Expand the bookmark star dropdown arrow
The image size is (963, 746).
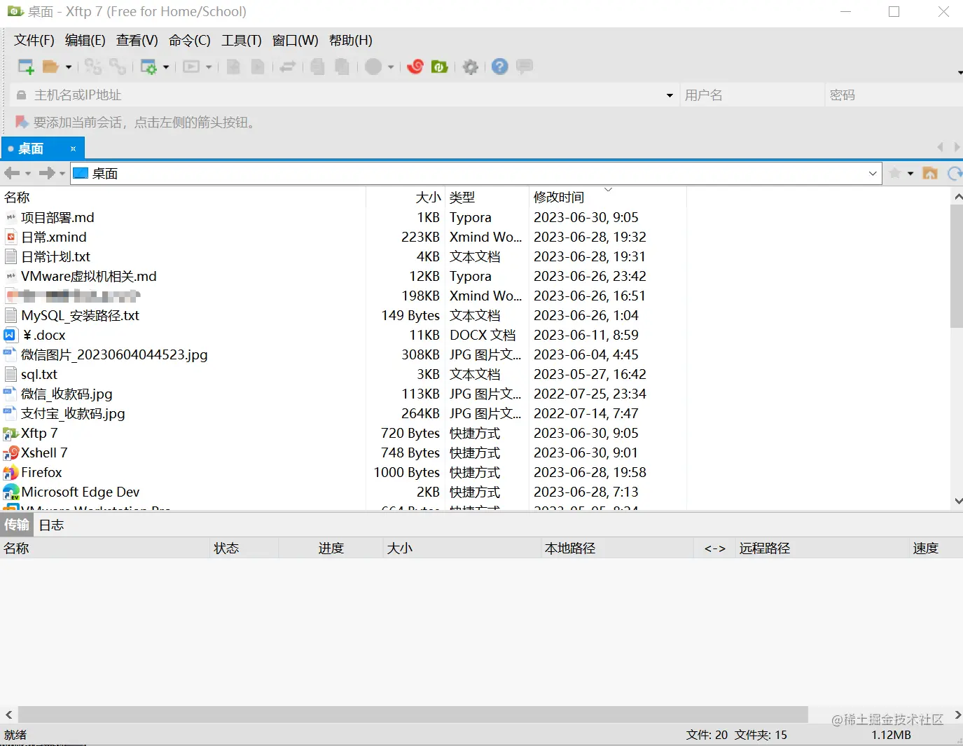[910, 174]
